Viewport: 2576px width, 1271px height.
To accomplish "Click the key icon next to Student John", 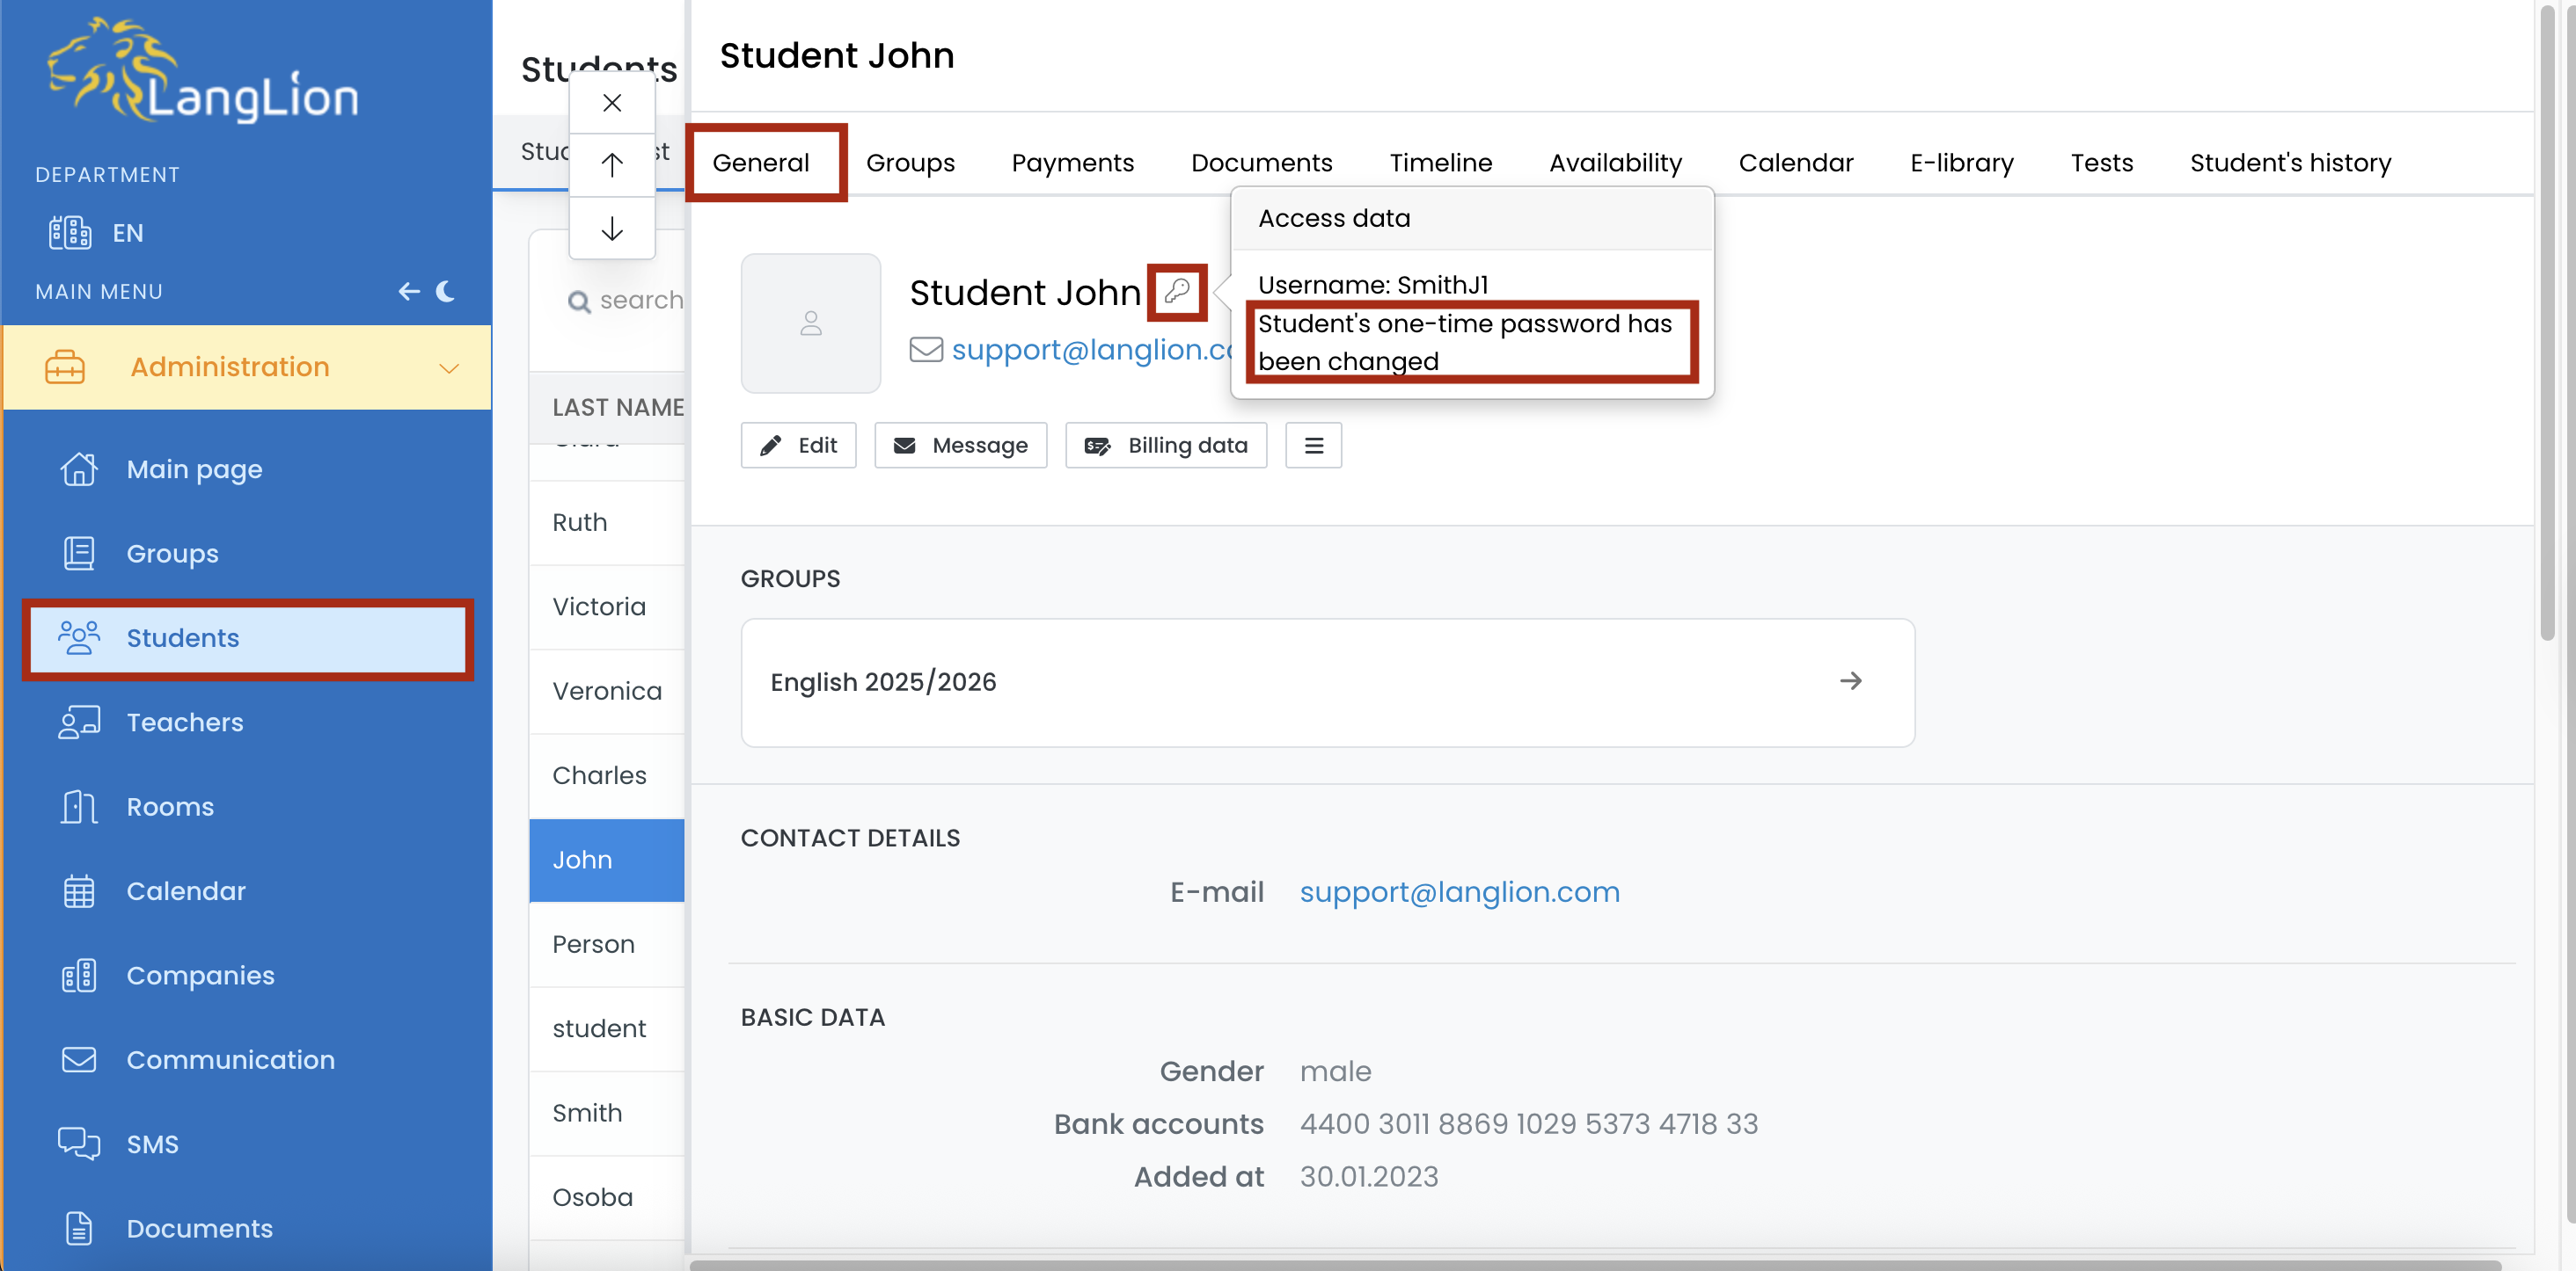I will (x=1177, y=292).
